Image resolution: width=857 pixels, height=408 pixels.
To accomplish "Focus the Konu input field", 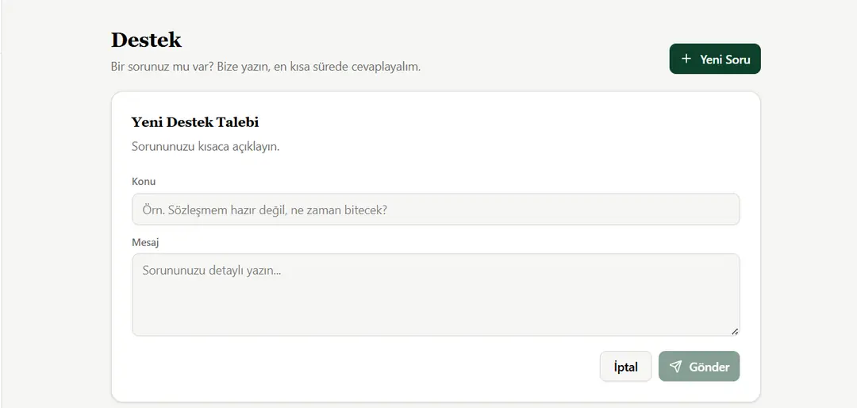I will 436,210.
